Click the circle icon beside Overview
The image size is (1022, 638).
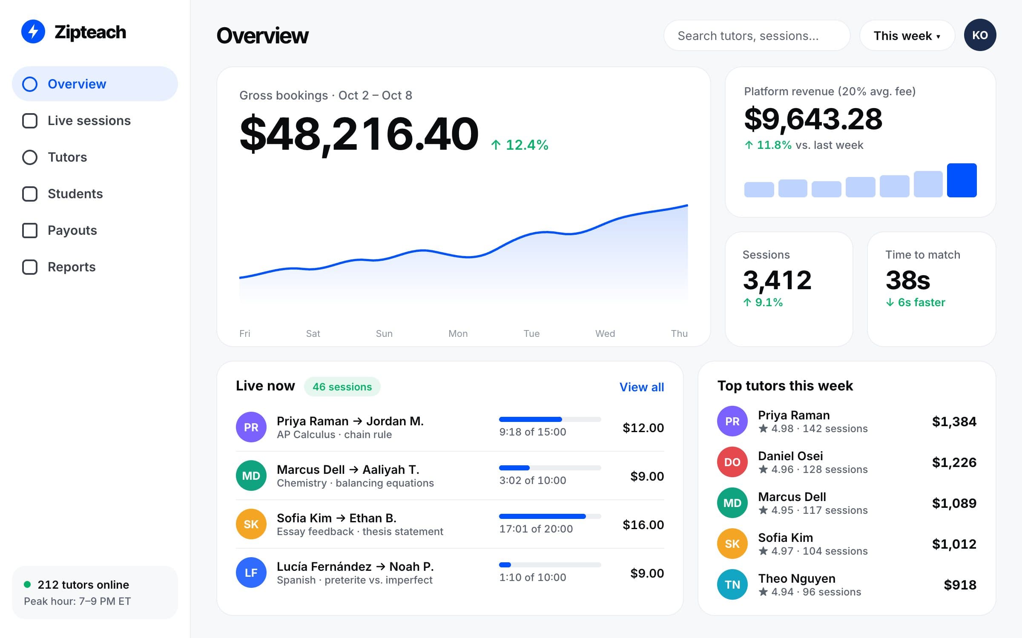click(30, 84)
